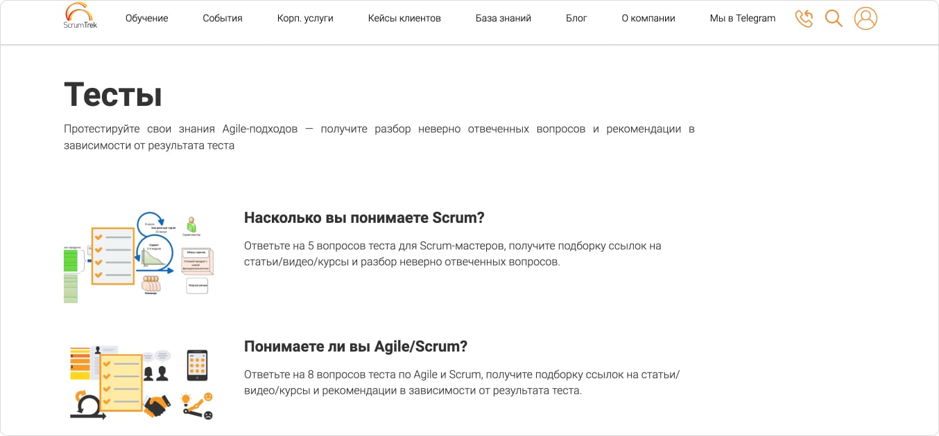Click the Scrum test description text
This screenshot has height=436, width=939.
(x=451, y=253)
